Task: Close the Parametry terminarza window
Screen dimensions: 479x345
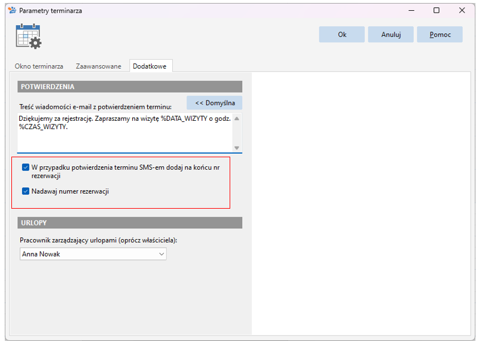Action: (x=462, y=10)
